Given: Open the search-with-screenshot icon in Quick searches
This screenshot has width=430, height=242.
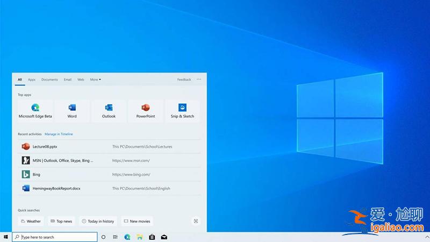Looking at the screenshot, I should tap(196, 221).
